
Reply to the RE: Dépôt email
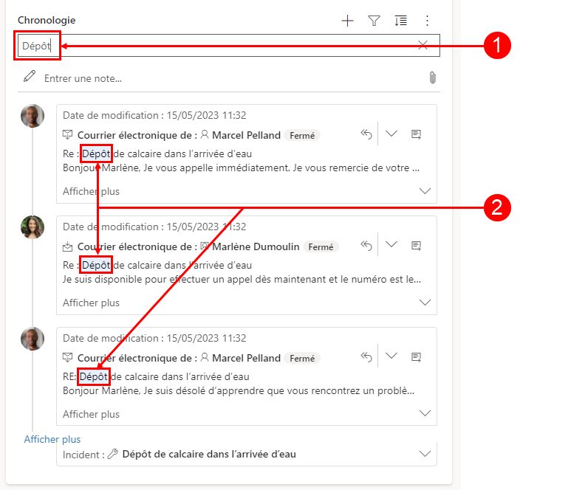tap(366, 357)
